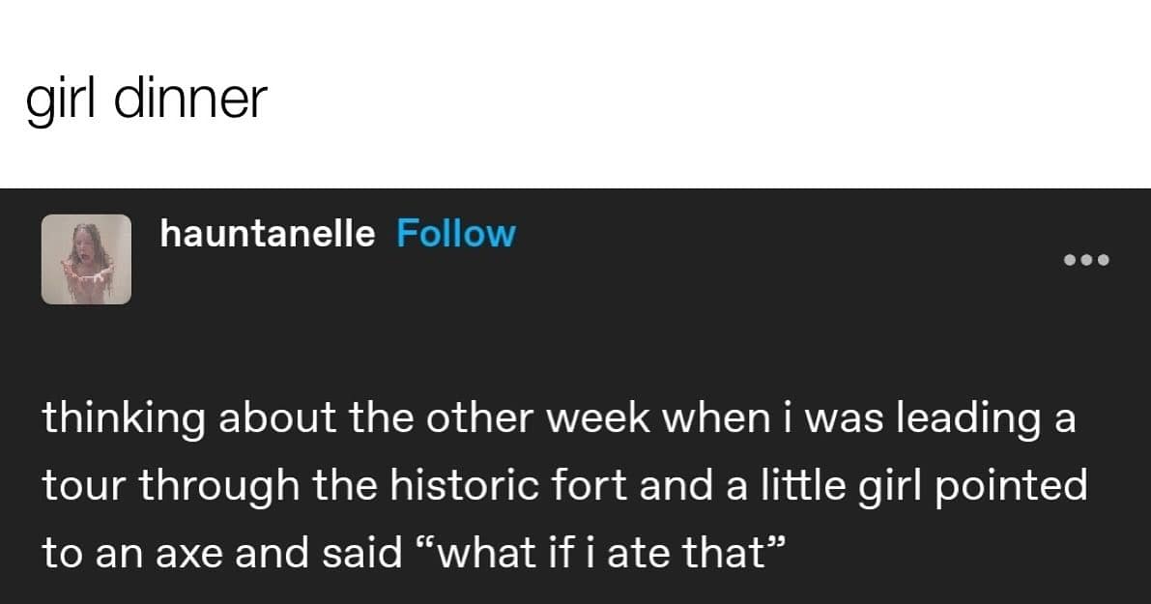Click the hauntanelle profile avatar
The height and width of the screenshot is (604, 1151).
86,259
